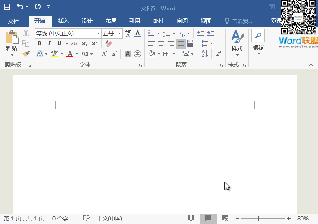
Task: Click the Redo/Repeat icon
Action: [38, 6]
